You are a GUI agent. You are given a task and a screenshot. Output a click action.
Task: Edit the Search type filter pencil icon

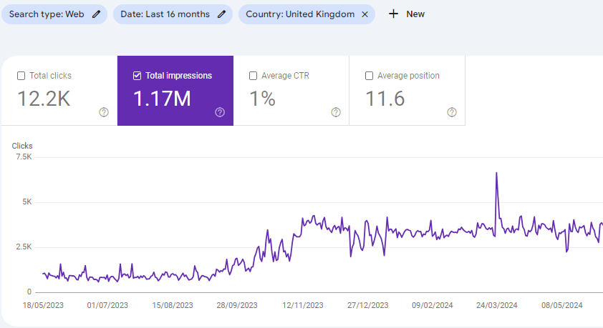(96, 14)
